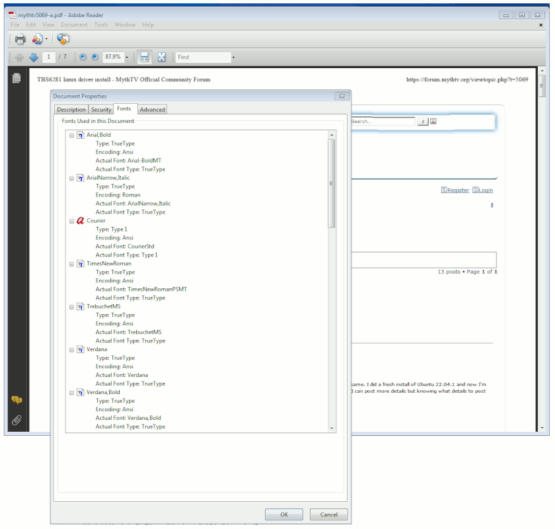This screenshot has width=555, height=529.
Task: Click the page number field showing 1
Action: (x=48, y=57)
